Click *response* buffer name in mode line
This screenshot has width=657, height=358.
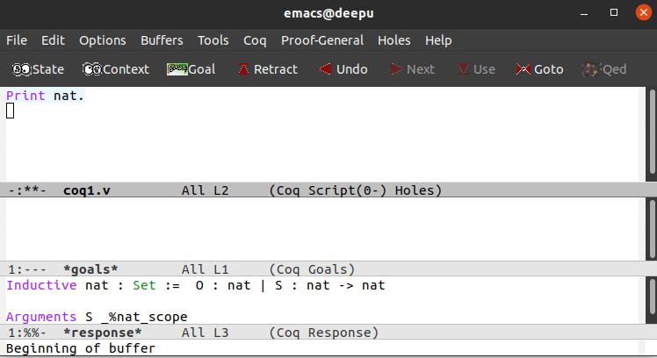(102, 333)
